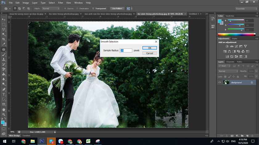Open layer filter Kind dropdown
This screenshot has height=145, width=259.
tap(224, 66)
